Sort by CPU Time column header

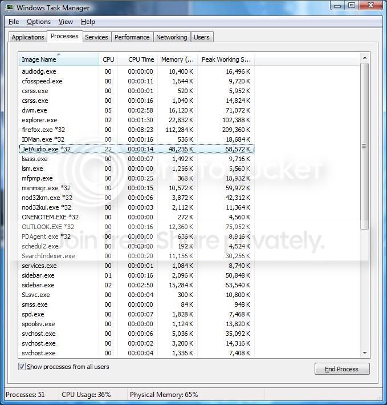(137, 59)
